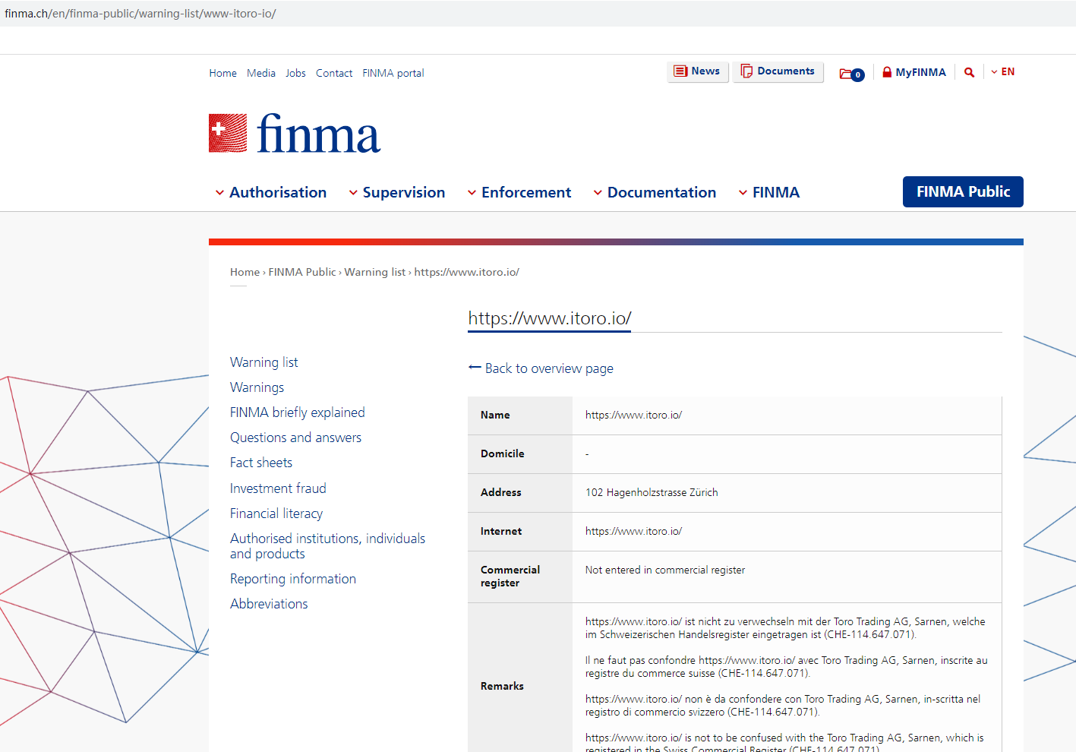Screen dimensions: 1076x752
Task: Open the EN language dropdown
Action: click(1002, 72)
